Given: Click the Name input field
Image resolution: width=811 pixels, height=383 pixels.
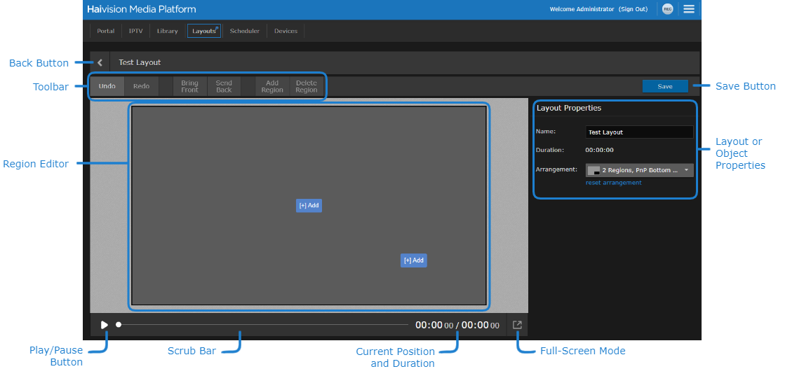Looking at the screenshot, I should click(x=638, y=132).
